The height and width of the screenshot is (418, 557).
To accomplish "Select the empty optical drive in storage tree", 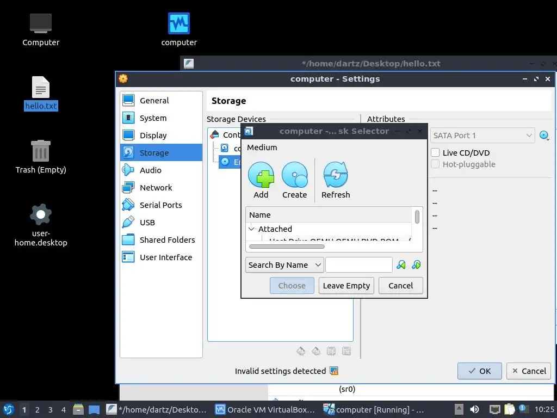I will tap(230, 162).
